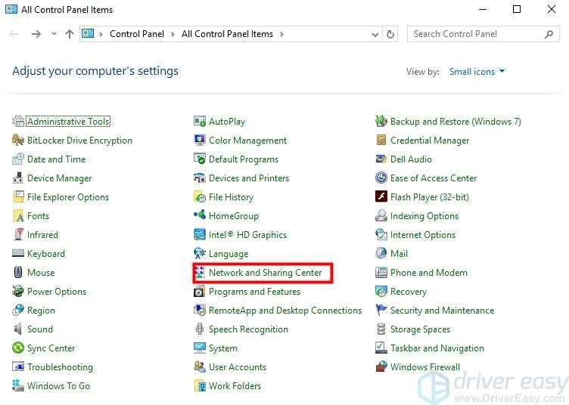Open the Sync Center icon
569x405 pixels.
18,348
